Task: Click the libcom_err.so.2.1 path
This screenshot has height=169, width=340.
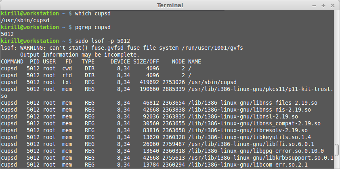Action: tap(248, 165)
